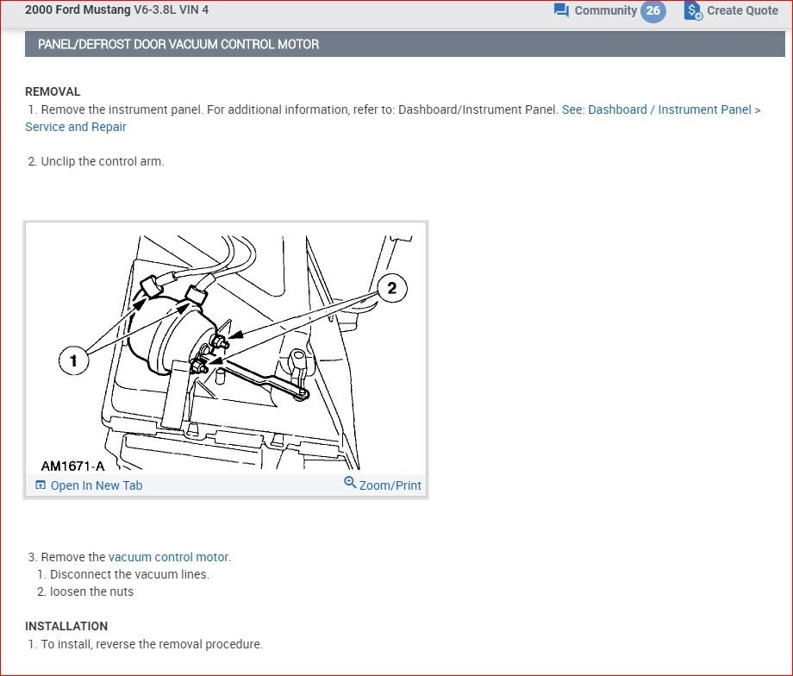
Task: Click Open In New Tab text link
Action: pyautogui.click(x=96, y=485)
